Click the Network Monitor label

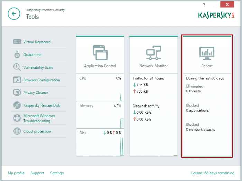point(153,66)
